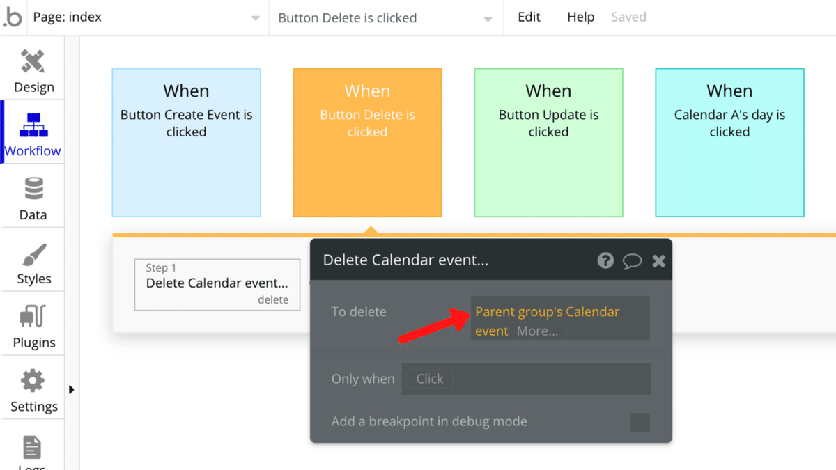836x470 pixels.
Task: Open the Help menu
Action: (x=580, y=17)
